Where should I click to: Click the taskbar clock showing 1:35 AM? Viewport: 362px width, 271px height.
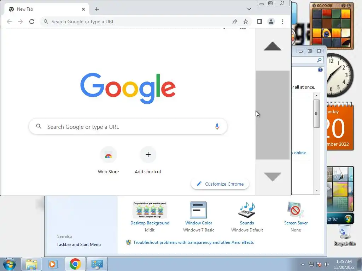coord(344,264)
